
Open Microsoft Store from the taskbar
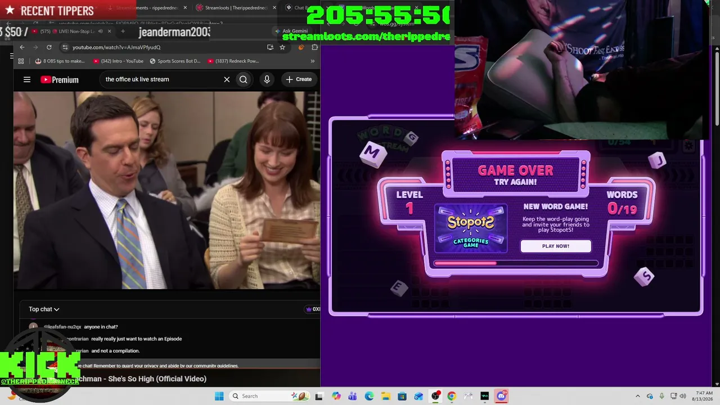[x=402, y=396]
